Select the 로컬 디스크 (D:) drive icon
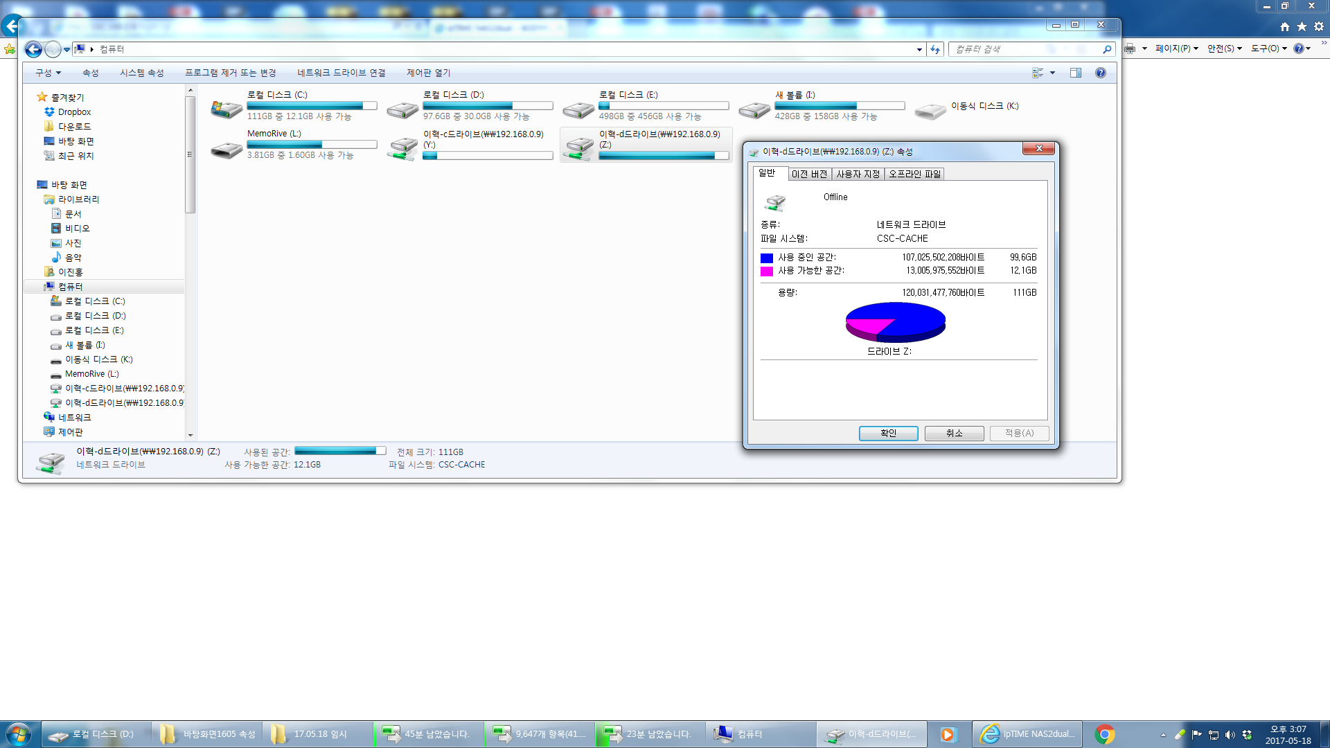 click(x=402, y=109)
